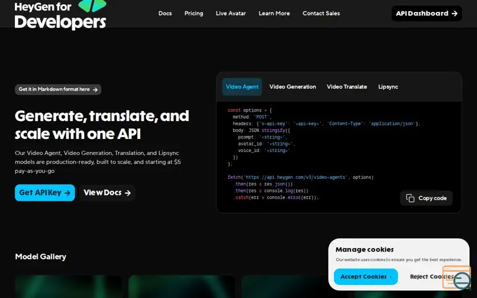This screenshot has height=298, width=477.
Task: Open the Learn More menu item
Action: [x=274, y=13]
